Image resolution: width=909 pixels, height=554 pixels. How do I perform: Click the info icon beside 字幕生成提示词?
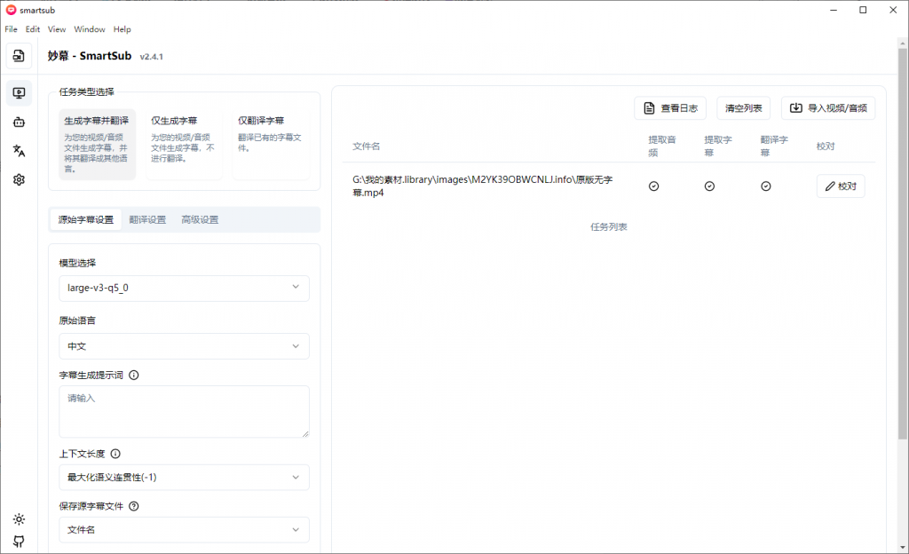pos(134,375)
